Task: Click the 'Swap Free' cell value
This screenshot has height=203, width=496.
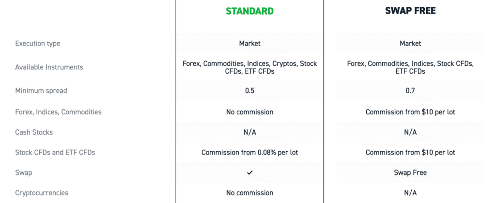Action: click(x=410, y=172)
